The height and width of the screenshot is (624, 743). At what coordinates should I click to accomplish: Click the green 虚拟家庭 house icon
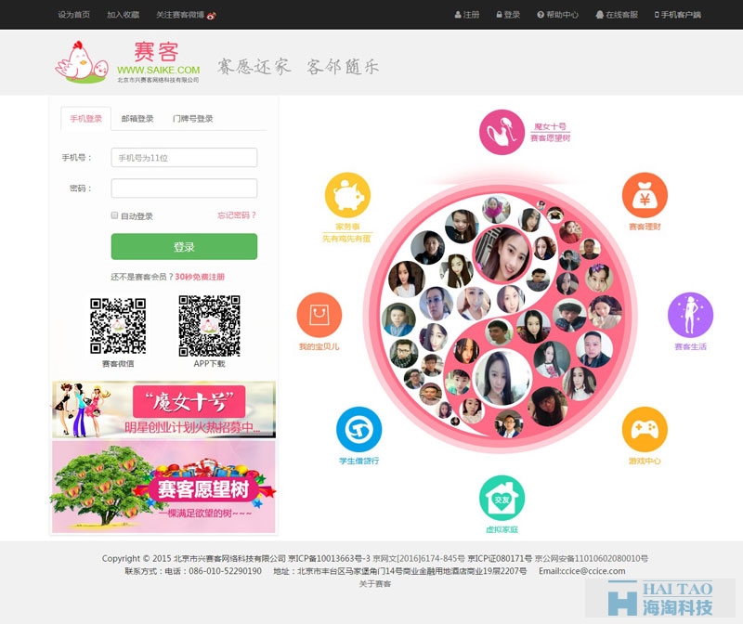pos(502,498)
